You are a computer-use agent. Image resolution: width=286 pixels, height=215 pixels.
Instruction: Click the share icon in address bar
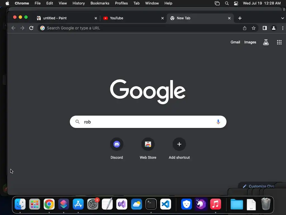245,28
